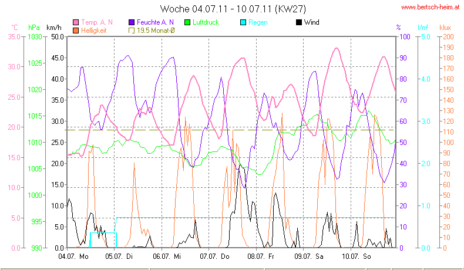The image size is (464, 270).
Task: Click the 'Regen' legend label
Action: (x=258, y=22)
